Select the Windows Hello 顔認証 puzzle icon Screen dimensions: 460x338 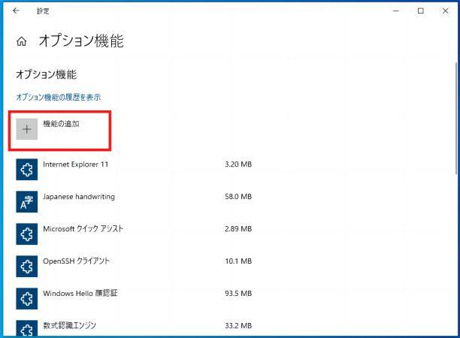tap(27, 298)
